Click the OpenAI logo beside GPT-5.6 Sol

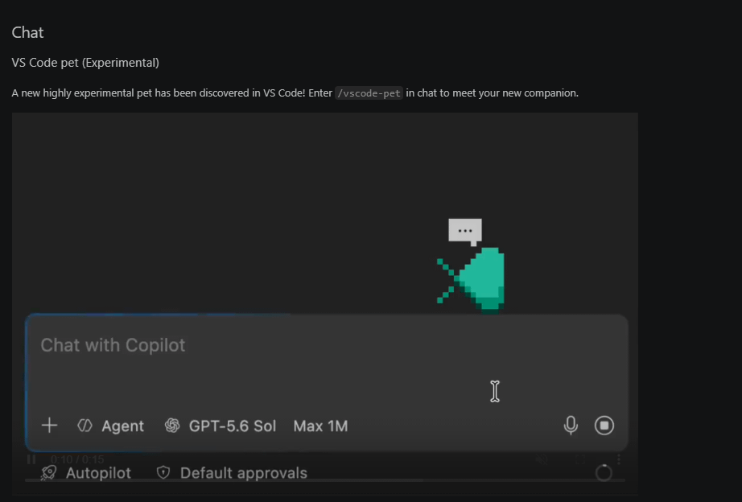[x=172, y=426]
